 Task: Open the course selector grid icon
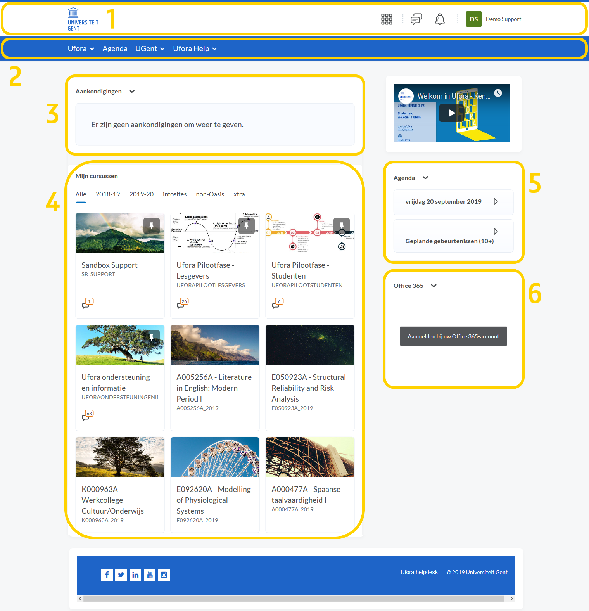387,19
